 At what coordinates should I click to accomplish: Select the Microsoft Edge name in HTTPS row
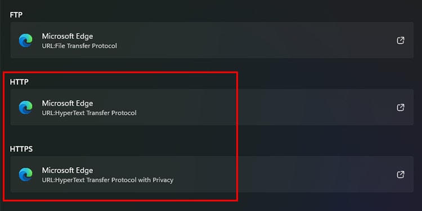click(x=68, y=170)
